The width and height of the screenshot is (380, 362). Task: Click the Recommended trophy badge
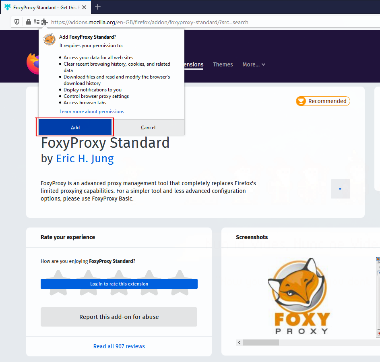(323, 101)
